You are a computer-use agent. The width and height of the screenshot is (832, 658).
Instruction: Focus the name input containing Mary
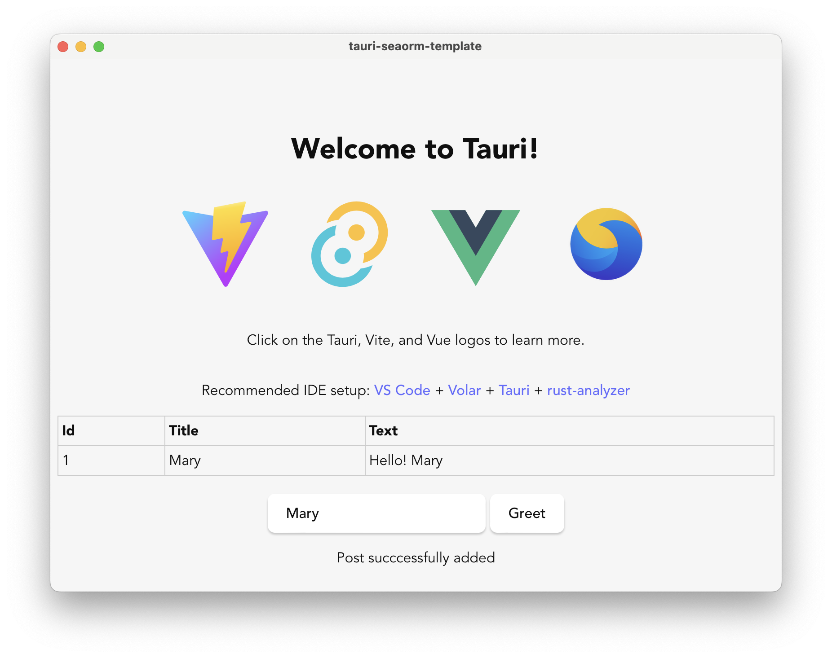point(376,513)
